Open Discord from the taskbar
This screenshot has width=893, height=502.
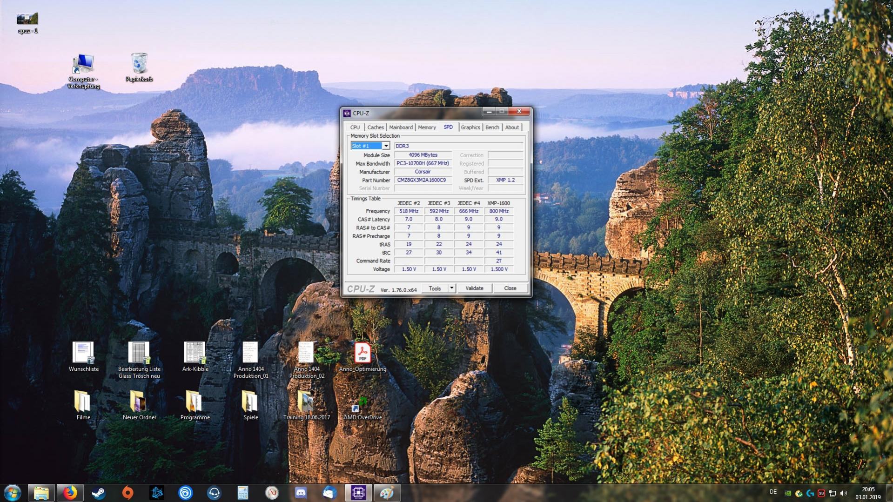(301, 493)
